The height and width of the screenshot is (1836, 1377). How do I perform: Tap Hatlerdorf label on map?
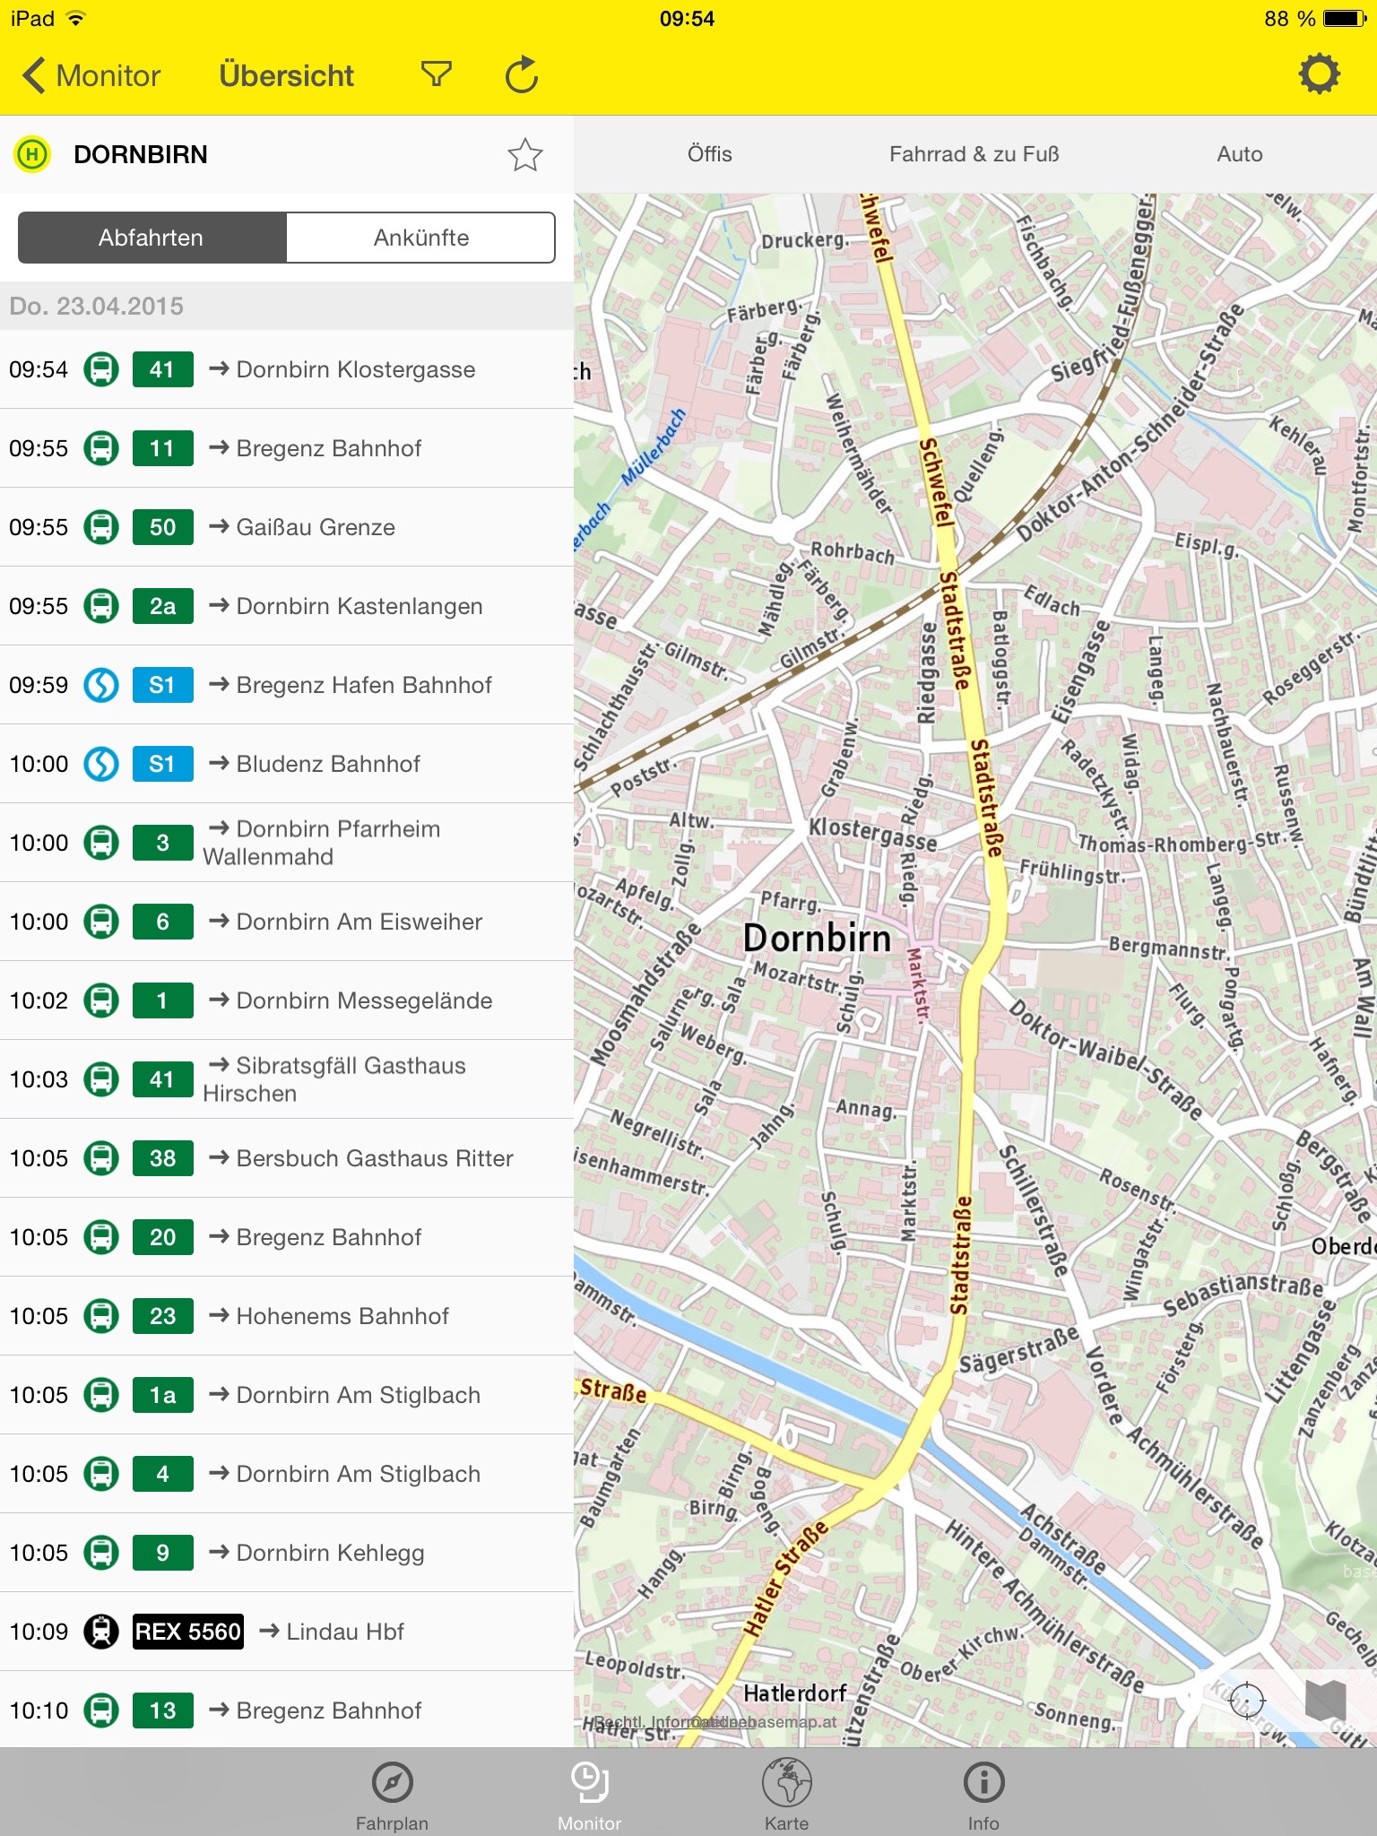tap(794, 1693)
